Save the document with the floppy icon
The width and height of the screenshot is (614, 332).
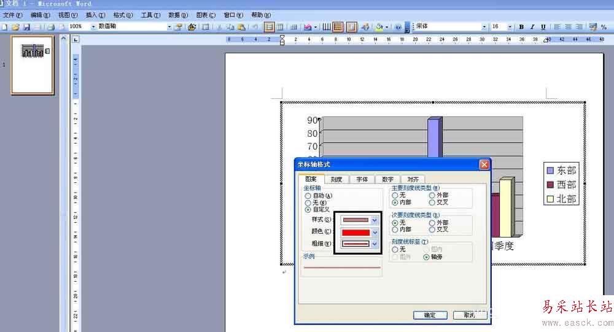(x=26, y=27)
